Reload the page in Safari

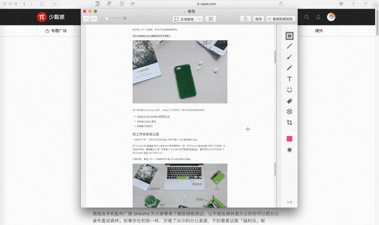coord(281,4)
